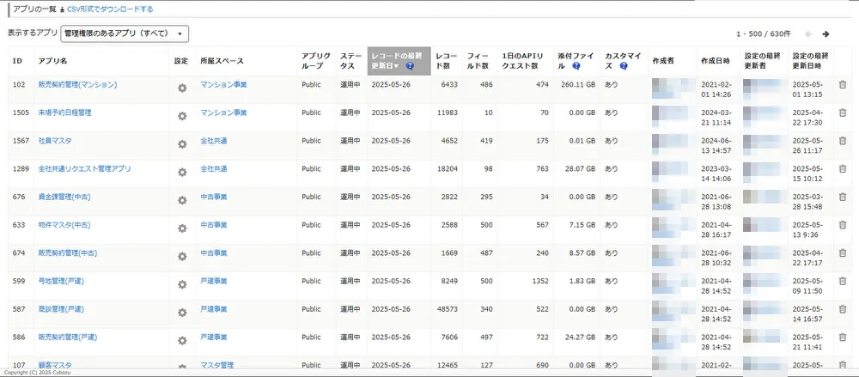Go to next page arrow

pos(825,34)
